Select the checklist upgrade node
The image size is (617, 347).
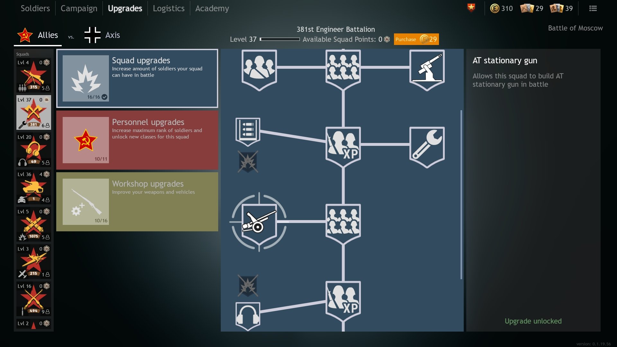pos(248,132)
